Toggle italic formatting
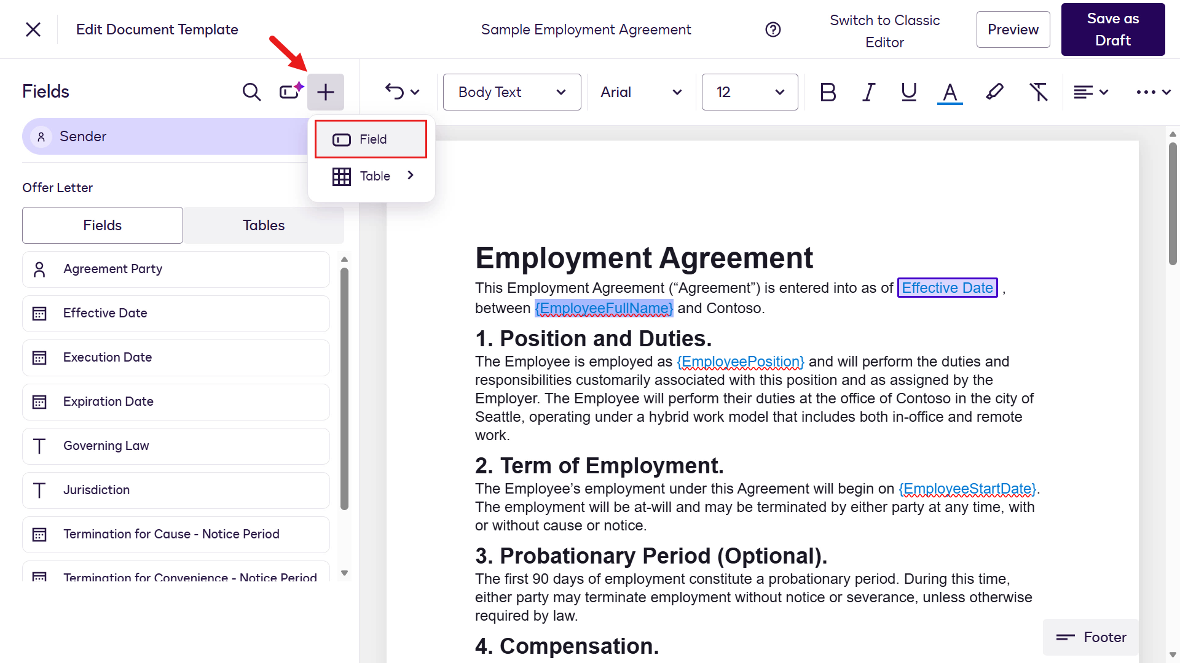 868,92
